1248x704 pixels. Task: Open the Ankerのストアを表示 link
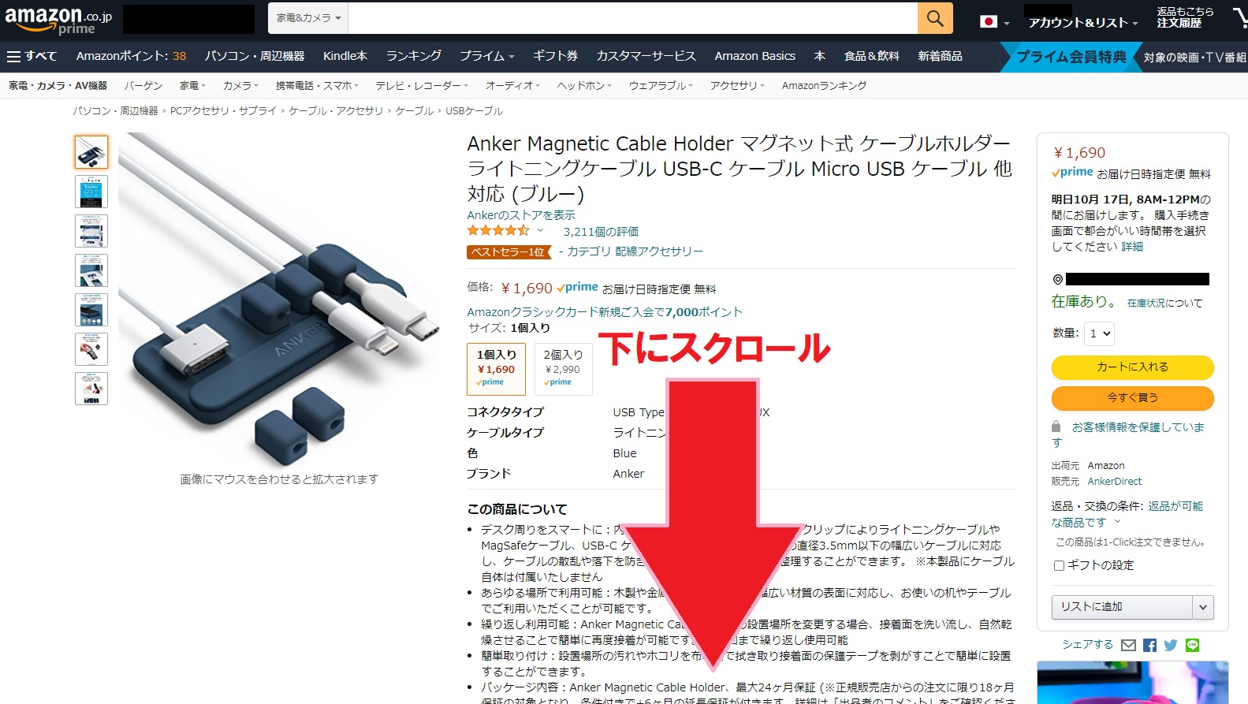pyautogui.click(x=521, y=215)
